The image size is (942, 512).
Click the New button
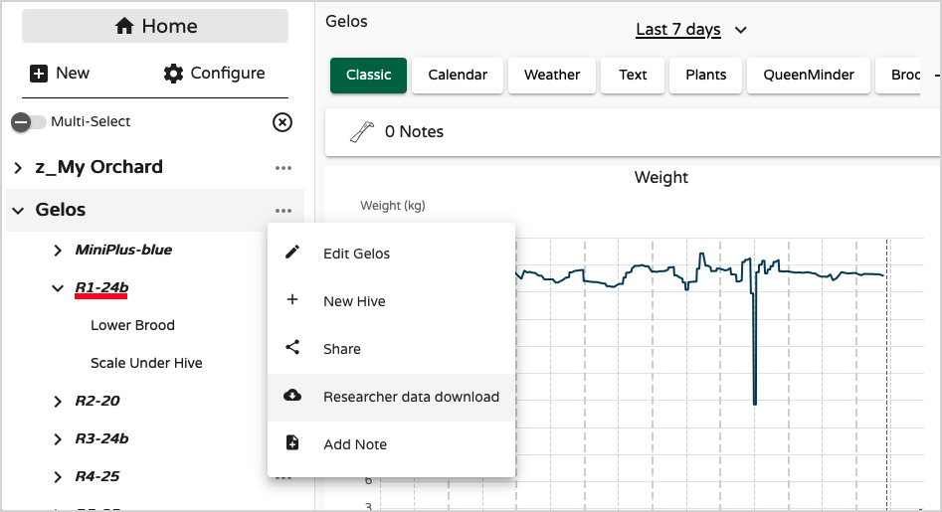pos(60,74)
